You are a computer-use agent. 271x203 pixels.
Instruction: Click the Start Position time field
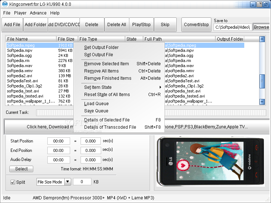tap(59, 141)
